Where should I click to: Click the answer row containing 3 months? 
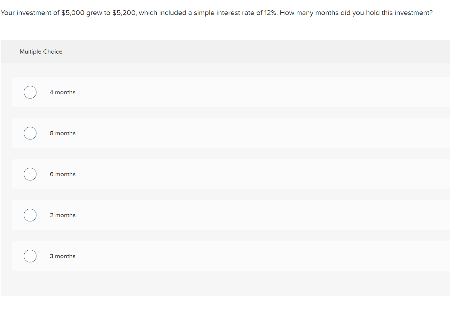[231, 256]
